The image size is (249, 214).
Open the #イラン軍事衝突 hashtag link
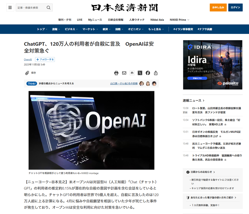183,29
